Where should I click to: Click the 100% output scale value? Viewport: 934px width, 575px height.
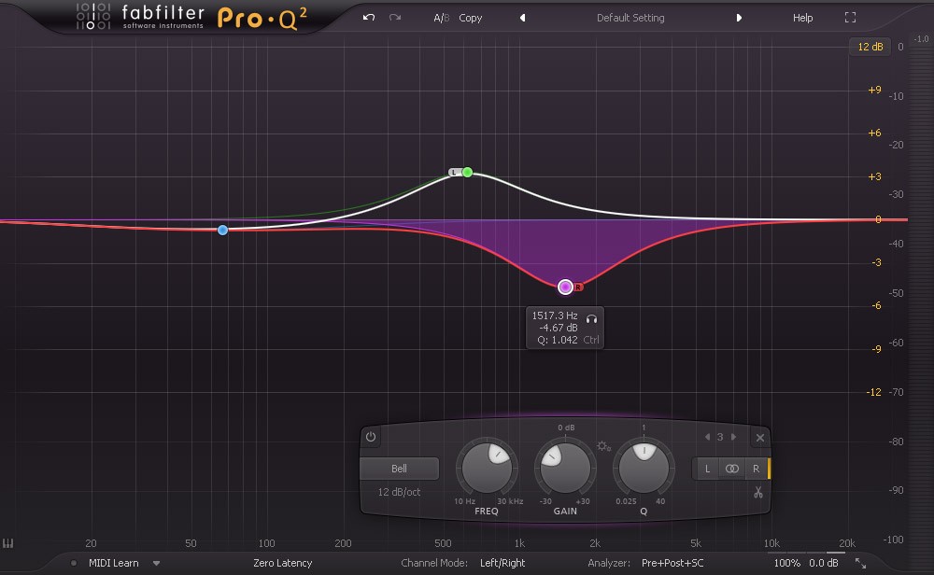786,563
